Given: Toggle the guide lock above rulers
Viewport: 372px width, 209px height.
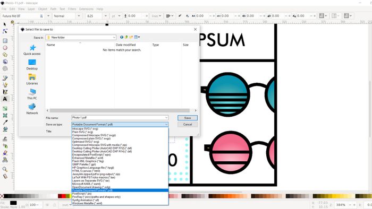Looking at the screenshot, I should click(x=12, y=22).
